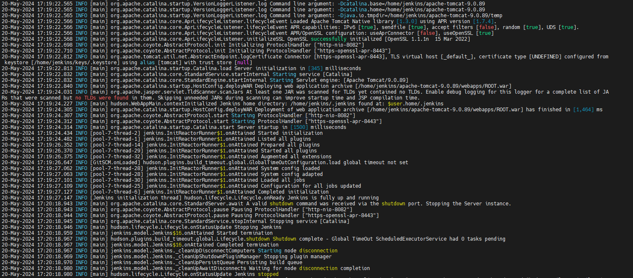Click "Starting service [Catalina]" text

coord(312,74)
